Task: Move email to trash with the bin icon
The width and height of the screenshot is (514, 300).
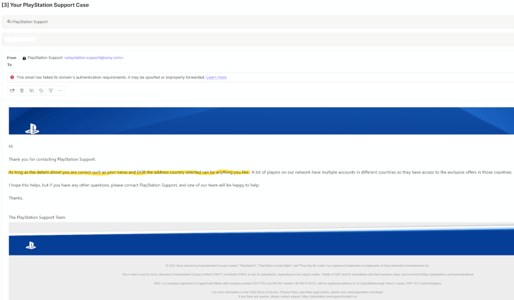Action: 22,90
